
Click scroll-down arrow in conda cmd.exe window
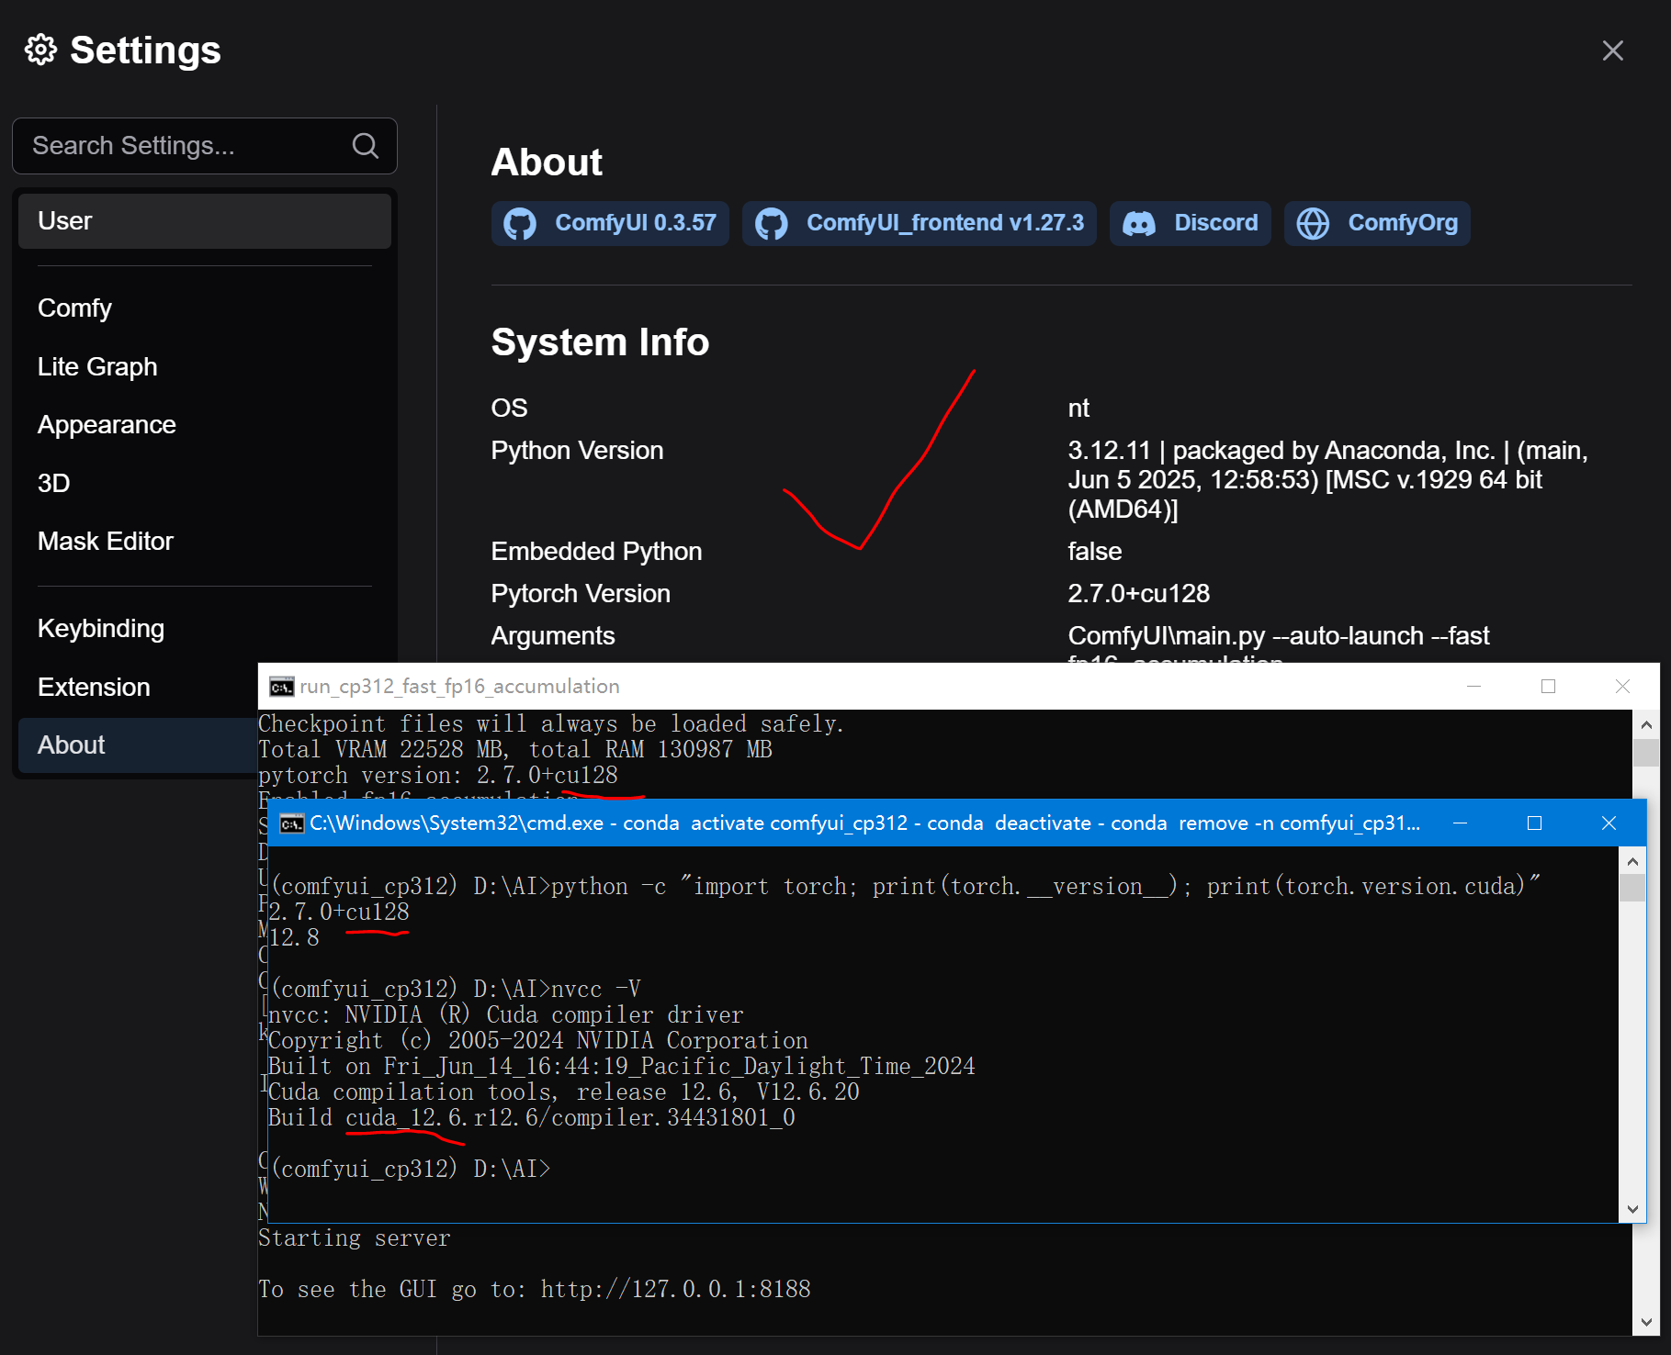1632,1209
